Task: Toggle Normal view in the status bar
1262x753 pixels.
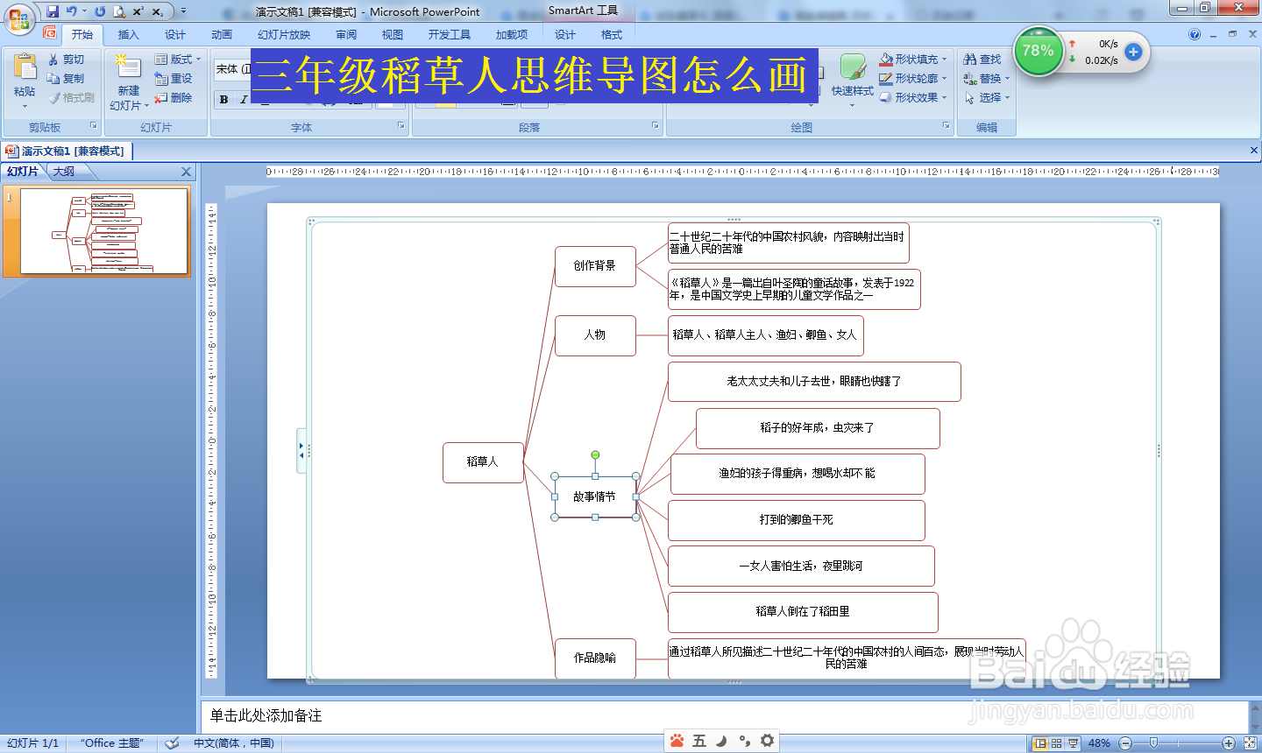Action: (1041, 742)
